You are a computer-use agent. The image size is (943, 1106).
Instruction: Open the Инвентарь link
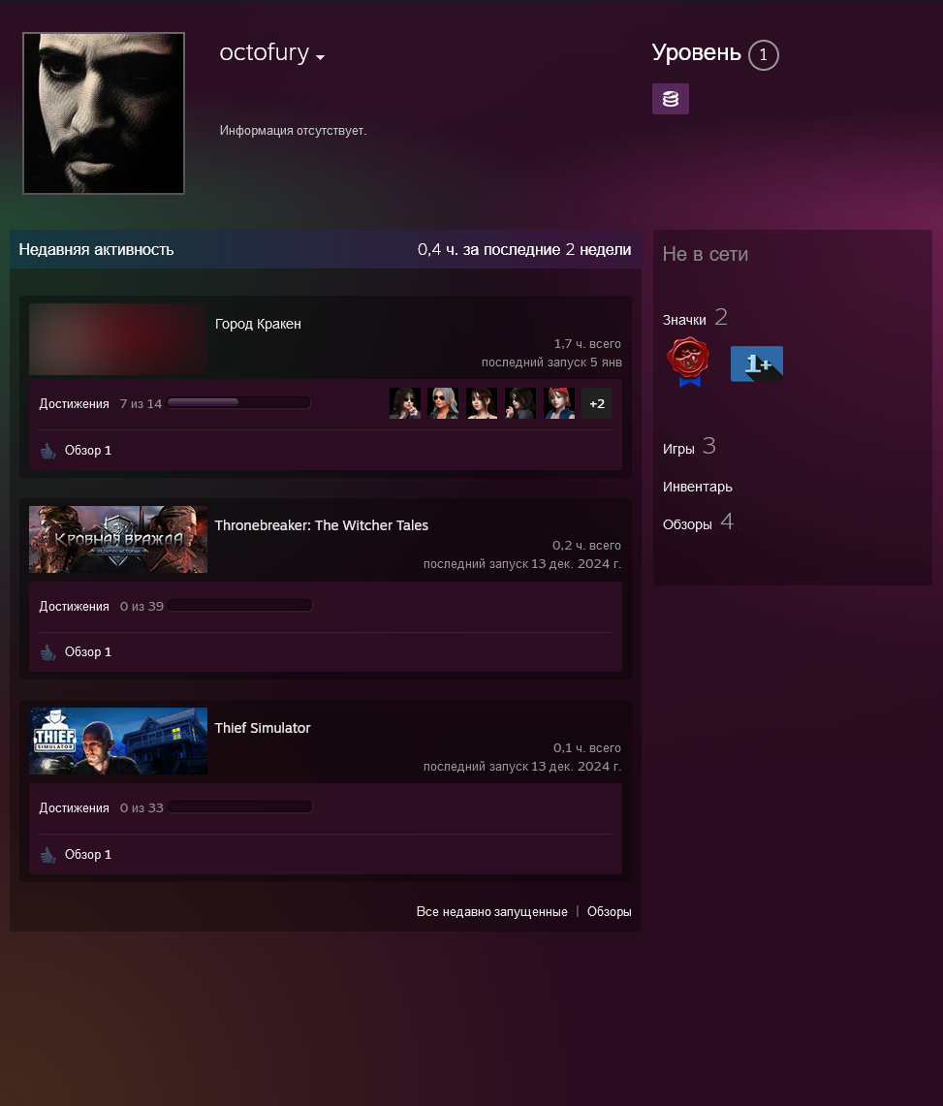point(698,487)
